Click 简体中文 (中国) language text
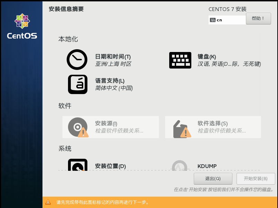 [x=114, y=88]
